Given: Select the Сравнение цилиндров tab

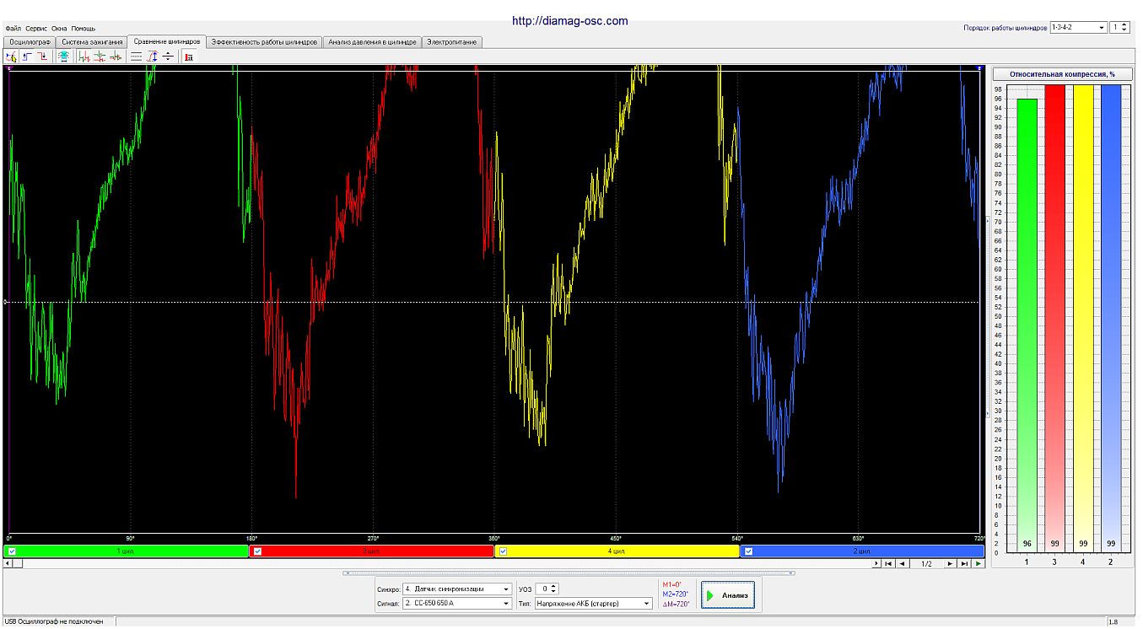Looking at the screenshot, I should click(167, 41).
